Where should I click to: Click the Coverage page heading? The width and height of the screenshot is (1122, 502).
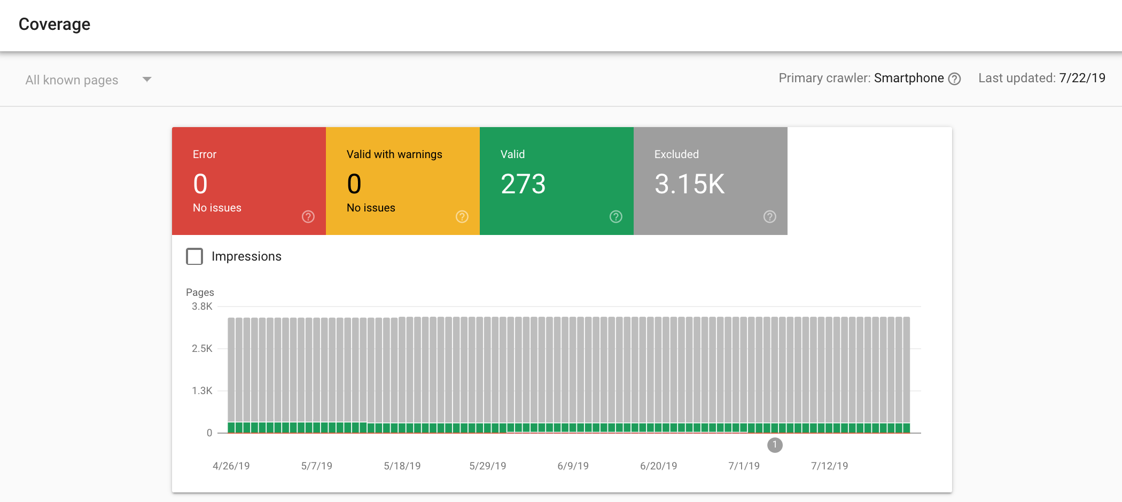tap(54, 24)
